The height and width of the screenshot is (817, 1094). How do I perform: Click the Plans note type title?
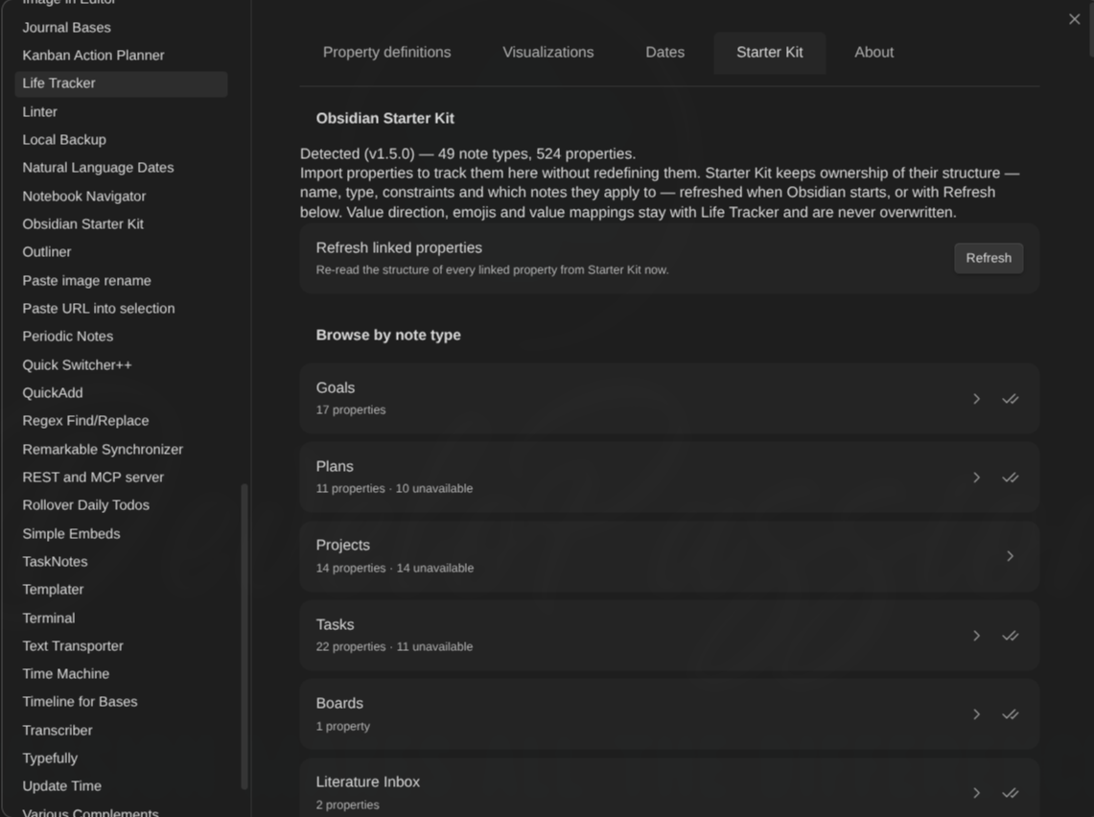tap(335, 467)
